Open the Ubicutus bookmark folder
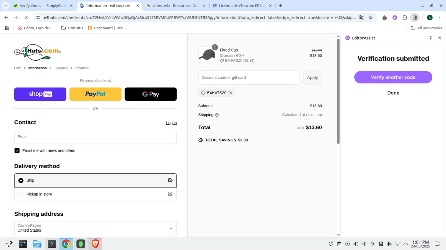The height and width of the screenshot is (250, 446). 72,28
